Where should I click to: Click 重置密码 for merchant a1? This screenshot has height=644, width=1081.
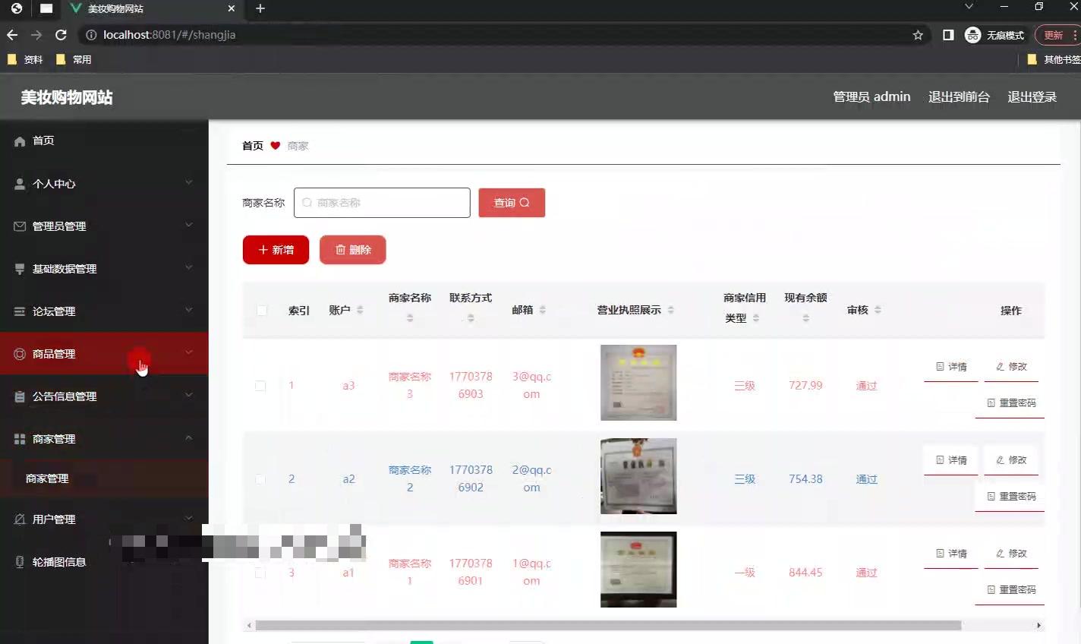1010,590
